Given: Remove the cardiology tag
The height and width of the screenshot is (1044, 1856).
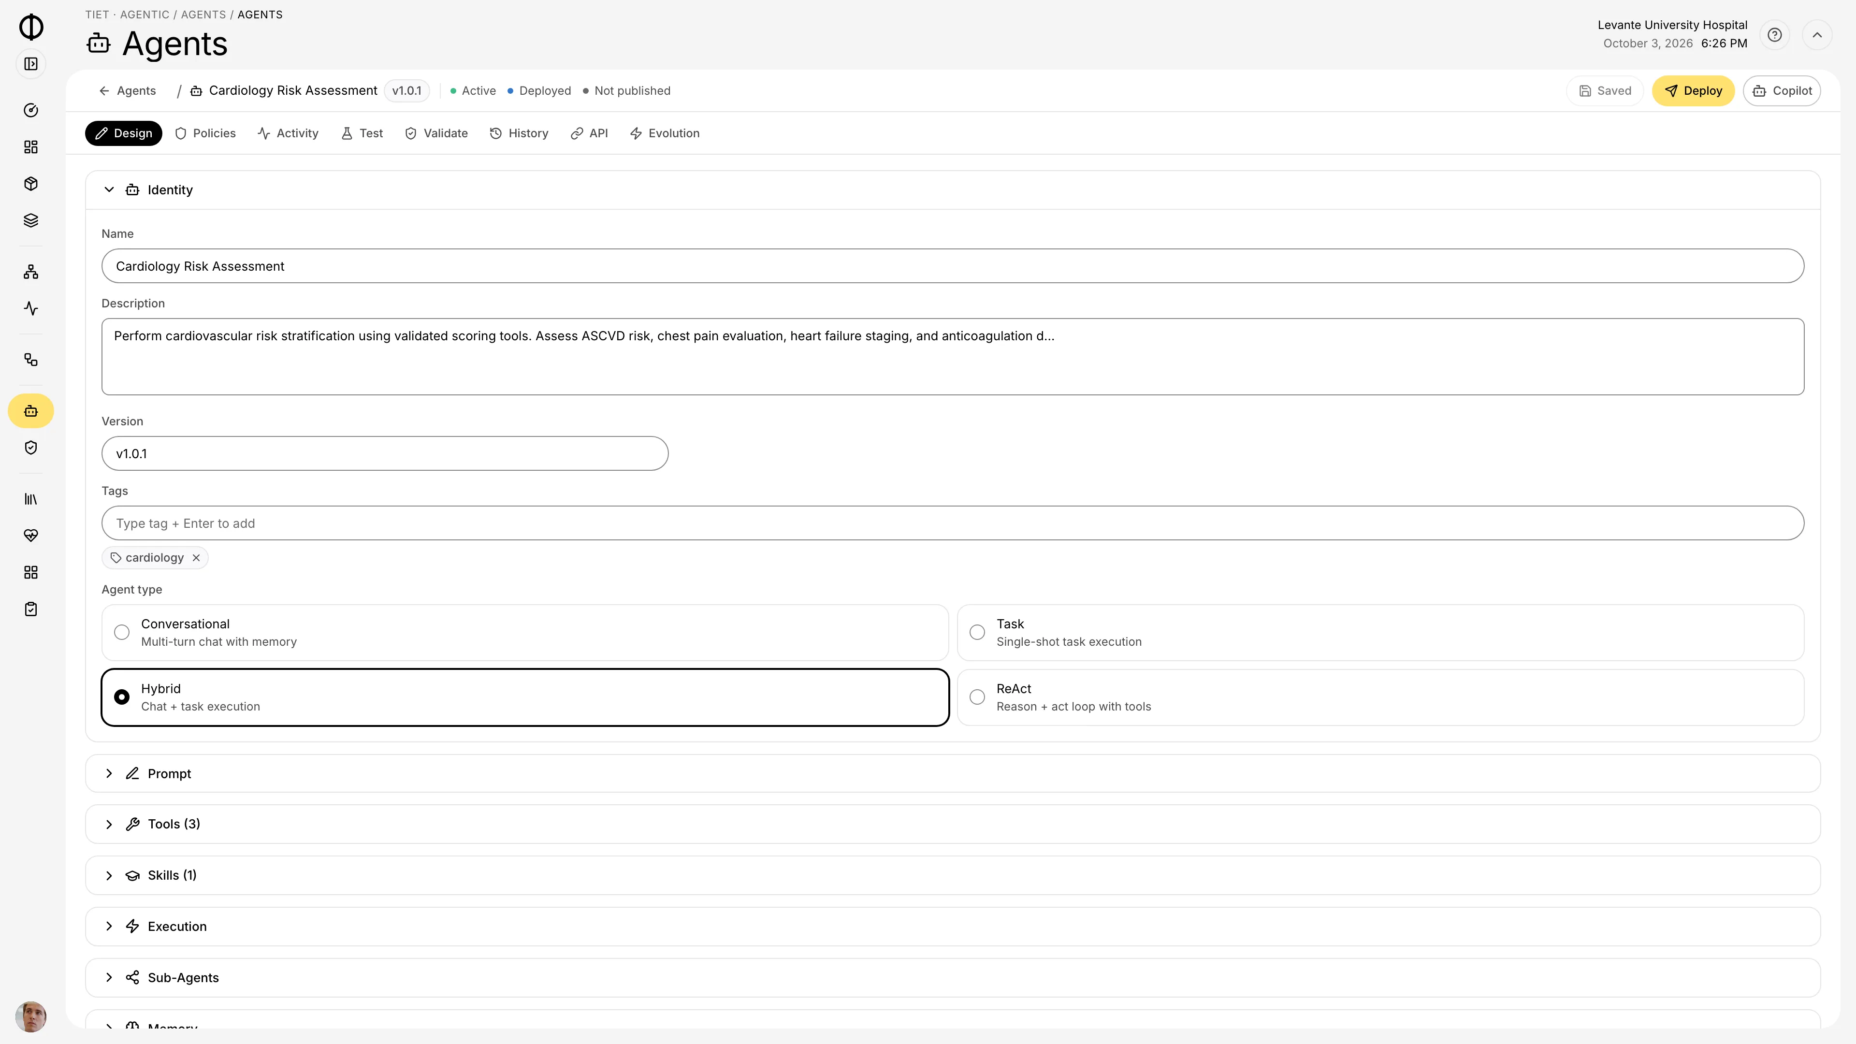Looking at the screenshot, I should [x=196, y=558].
